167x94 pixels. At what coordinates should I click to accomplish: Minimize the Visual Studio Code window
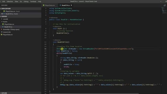161,1
